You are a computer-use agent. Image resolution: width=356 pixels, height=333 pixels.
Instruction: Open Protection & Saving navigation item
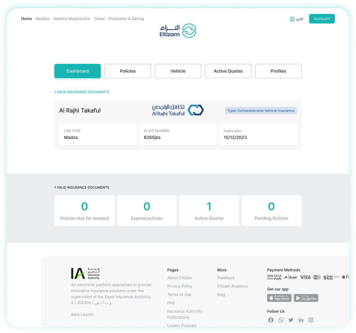pyautogui.click(x=126, y=19)
